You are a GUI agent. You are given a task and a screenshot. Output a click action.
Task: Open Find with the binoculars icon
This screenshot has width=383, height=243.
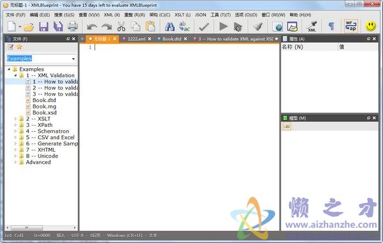click(170, 26)
